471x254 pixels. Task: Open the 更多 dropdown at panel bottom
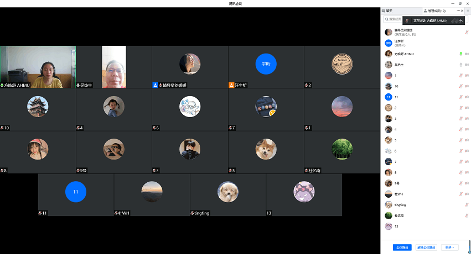[451, 247]
